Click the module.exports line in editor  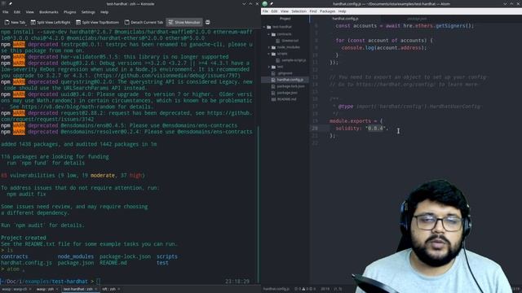[356, 121]
